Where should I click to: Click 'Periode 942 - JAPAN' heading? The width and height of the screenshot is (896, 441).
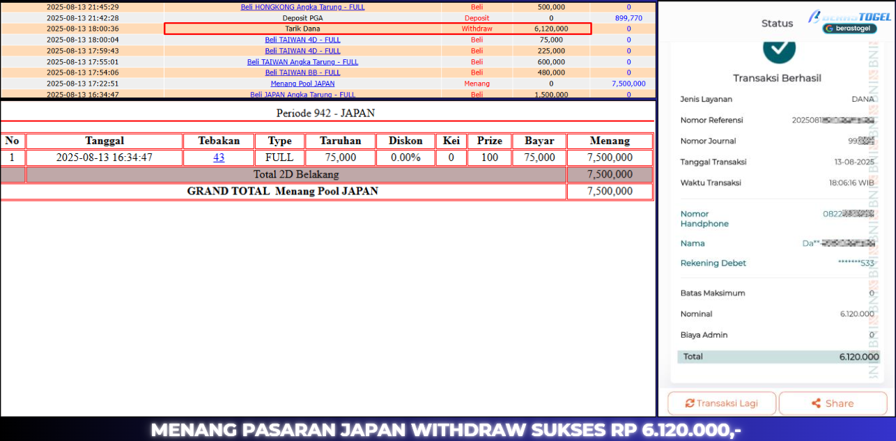click(326, 113)
